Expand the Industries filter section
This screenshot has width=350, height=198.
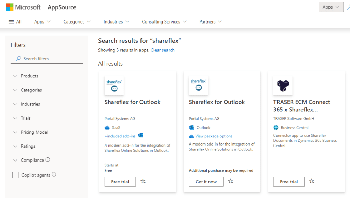point(27,104)
